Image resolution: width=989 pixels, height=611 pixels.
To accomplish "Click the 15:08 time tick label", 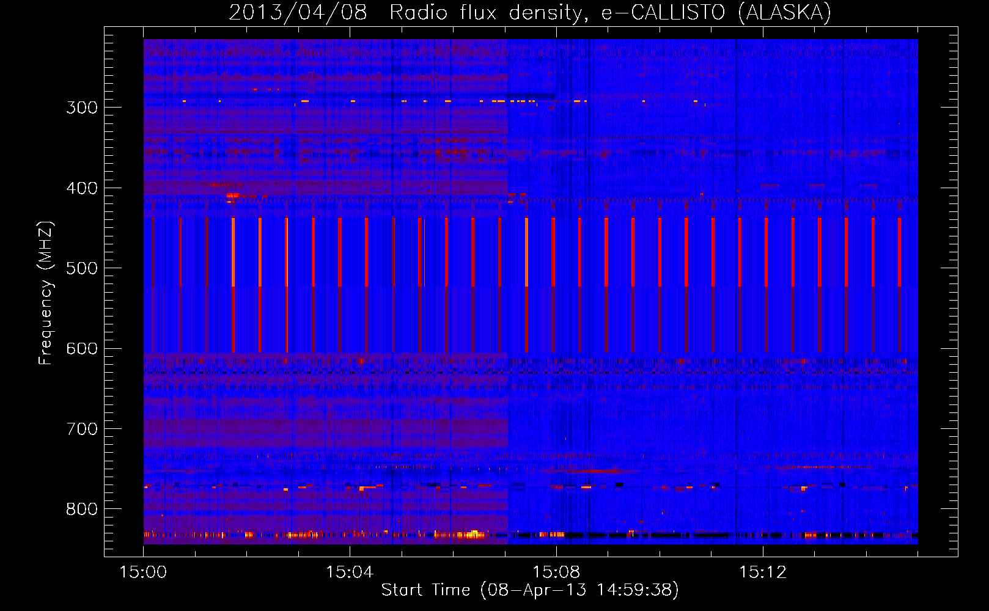I will pyautogui.click(x=556, y=573).
